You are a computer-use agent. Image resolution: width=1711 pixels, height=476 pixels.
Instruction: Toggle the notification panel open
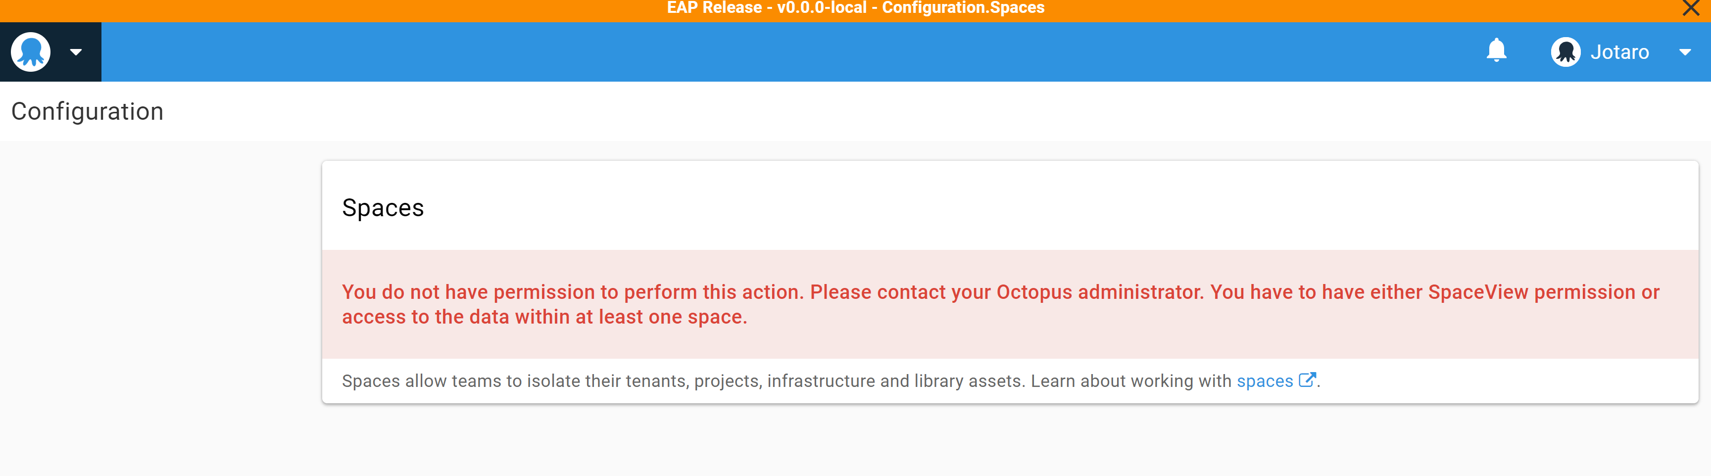[1497, 51]
